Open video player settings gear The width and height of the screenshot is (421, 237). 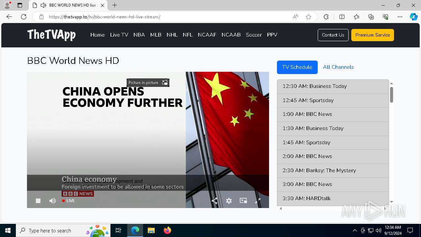click(x=229, y=201)
